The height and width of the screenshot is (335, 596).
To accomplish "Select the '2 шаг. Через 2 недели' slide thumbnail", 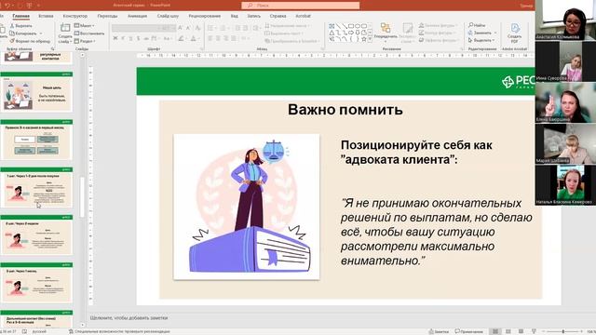I will [36, 234].
